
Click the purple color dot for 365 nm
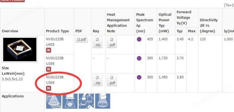pos(139,77)
